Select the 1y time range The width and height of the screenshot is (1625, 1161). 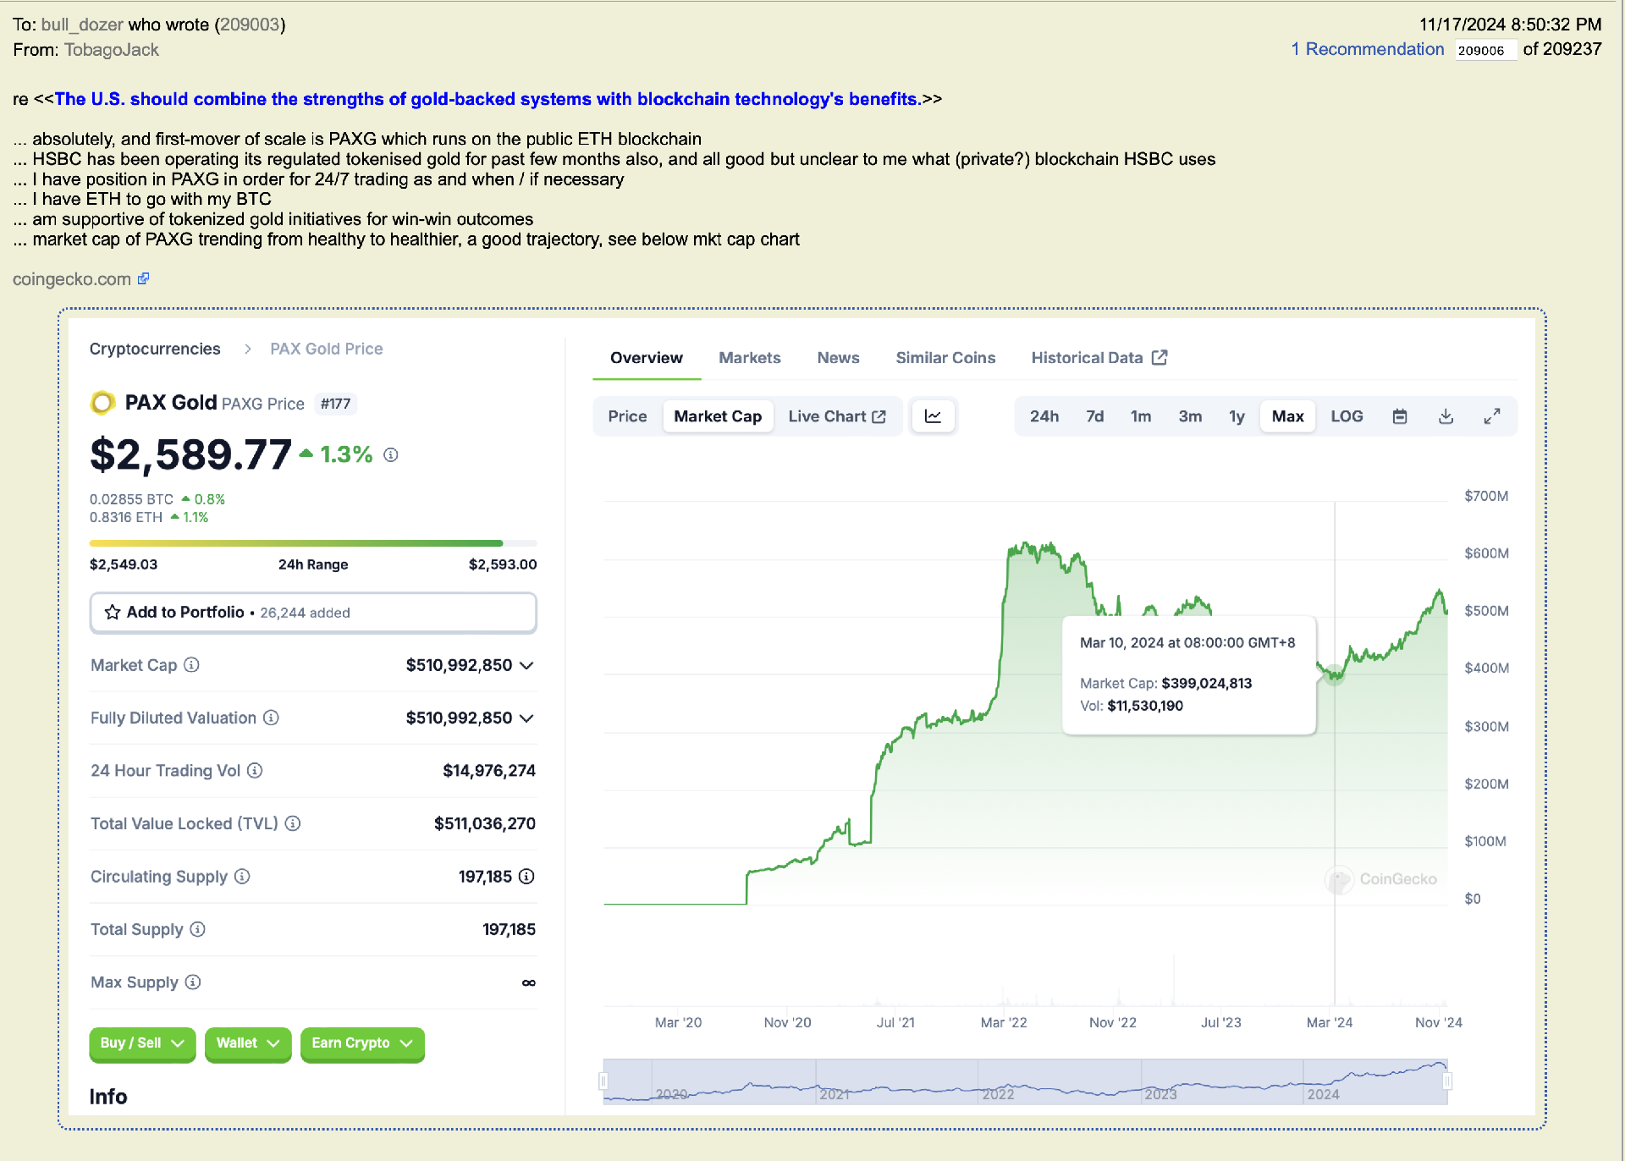1237,416
